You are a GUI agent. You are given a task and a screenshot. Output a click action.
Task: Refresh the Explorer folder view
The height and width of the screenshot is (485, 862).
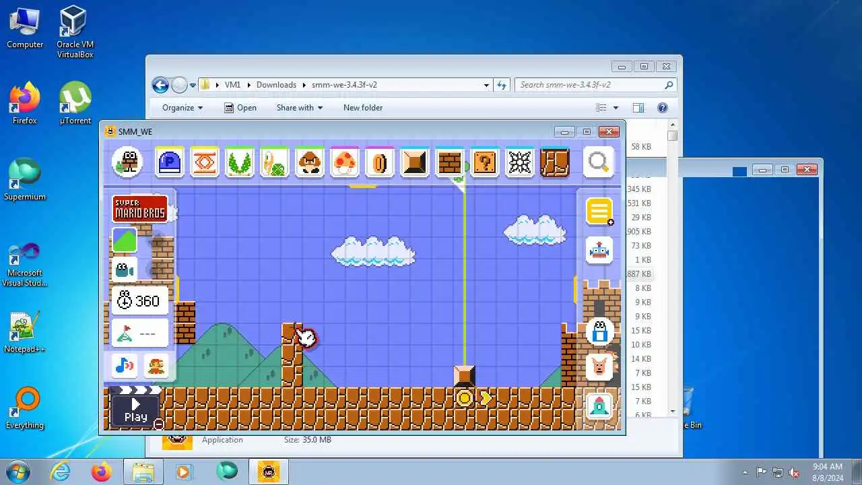click(x=501, y=85)
